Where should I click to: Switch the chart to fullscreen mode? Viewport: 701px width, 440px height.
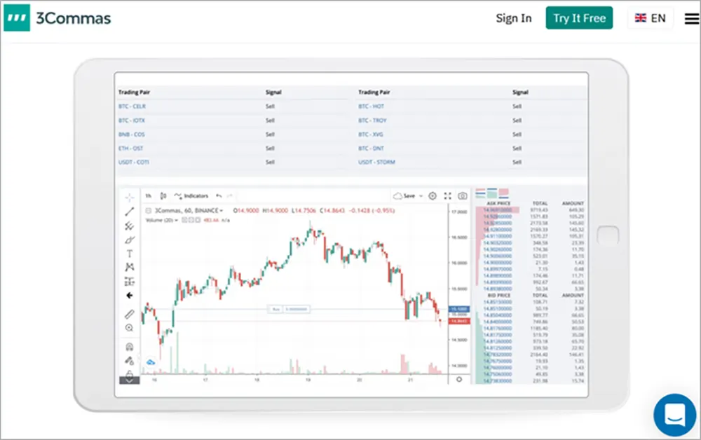click(447, 196)
